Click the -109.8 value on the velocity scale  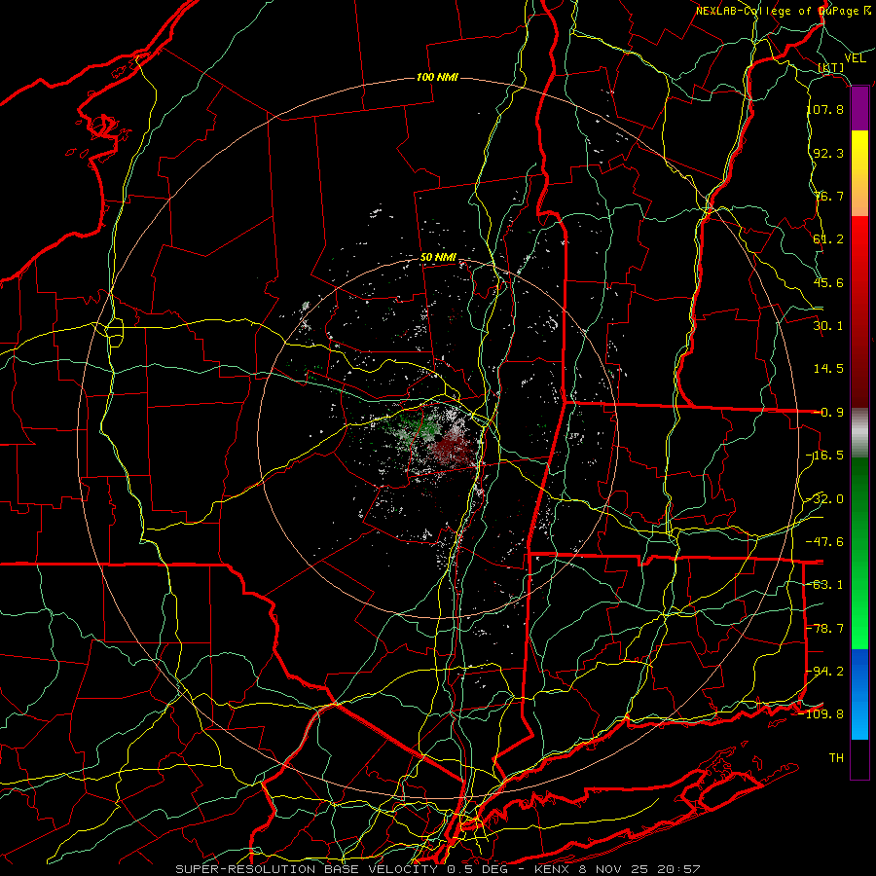[x=821, y=714]
